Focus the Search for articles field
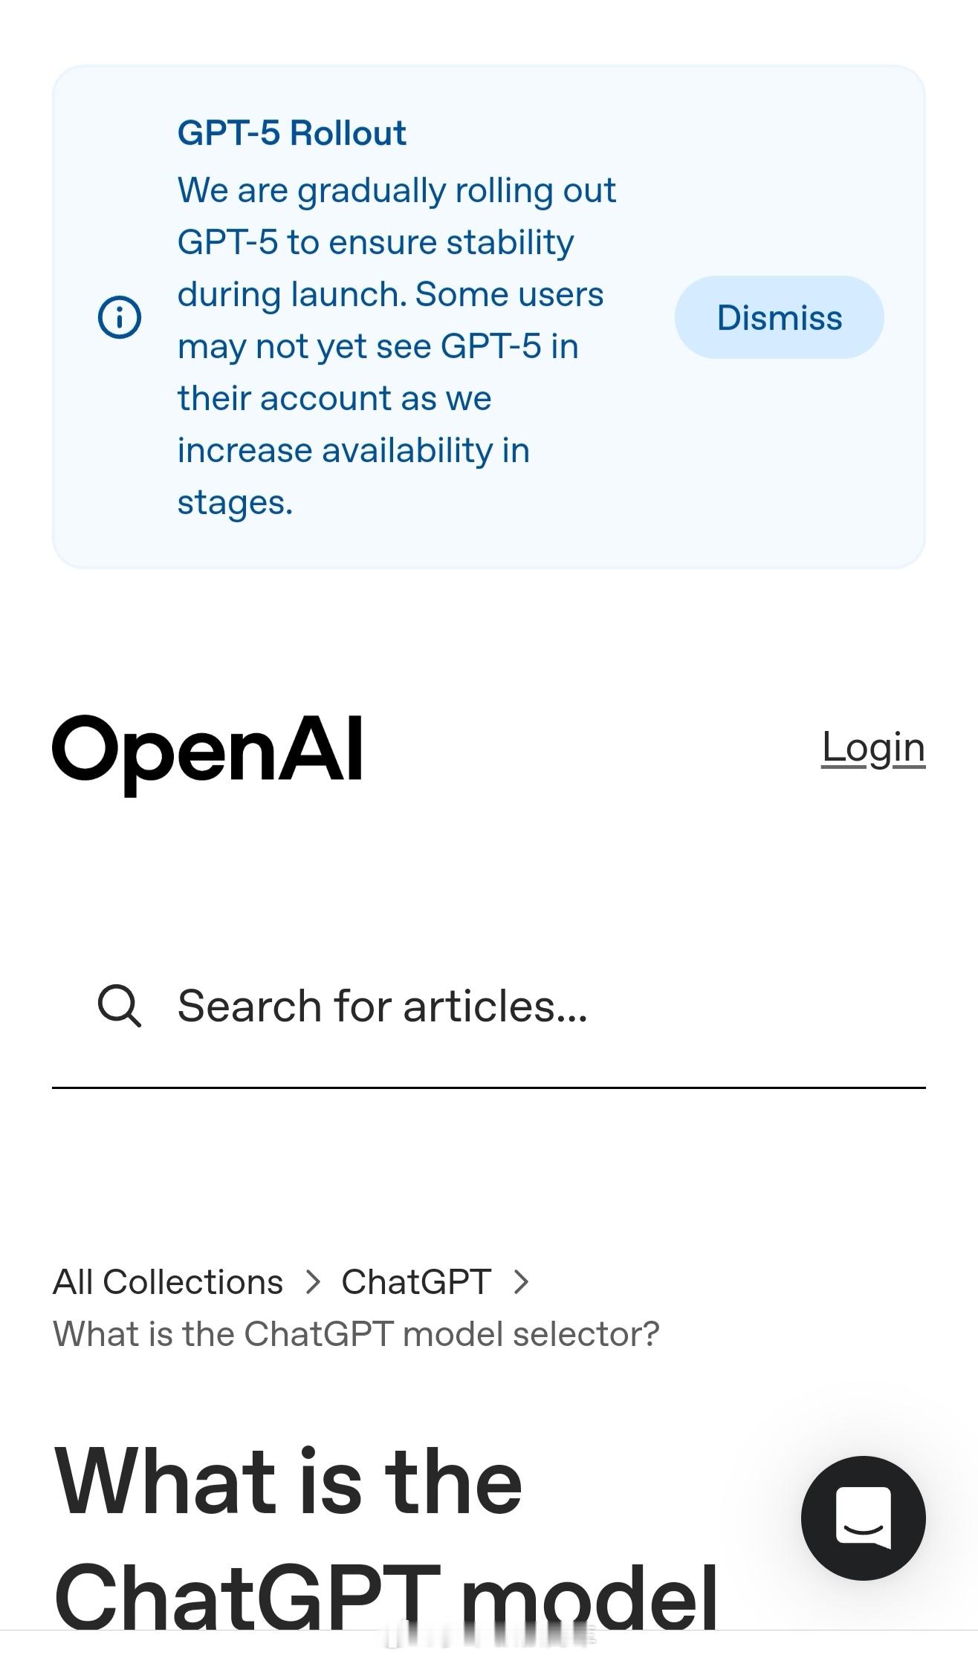Image resolution: width=978 pixels, height=1658 pixels. (489, 1007)
